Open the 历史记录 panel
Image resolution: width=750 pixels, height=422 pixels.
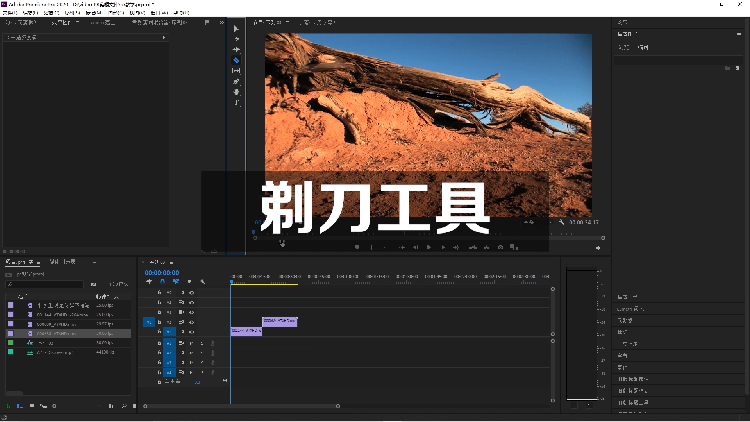pyautogui.click(x=627, y=344)
